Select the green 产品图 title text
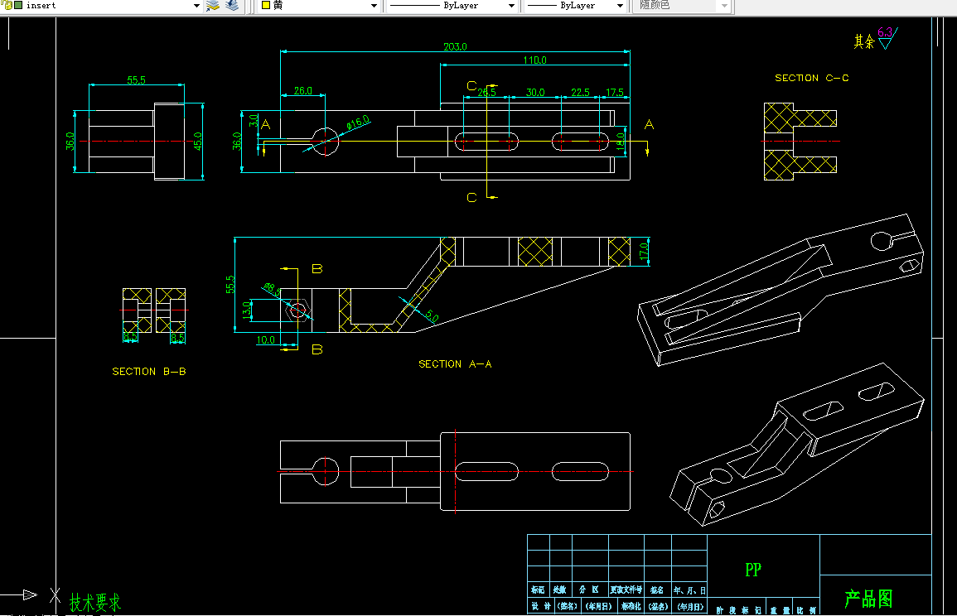 tap(868, 599)
